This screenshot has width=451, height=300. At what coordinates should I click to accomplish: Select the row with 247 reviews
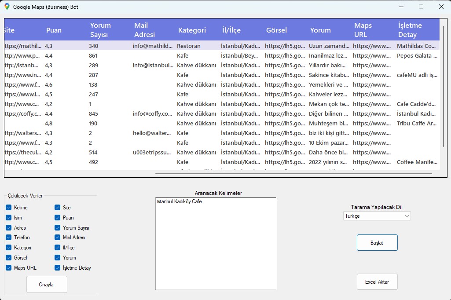[x=222, y=94]
